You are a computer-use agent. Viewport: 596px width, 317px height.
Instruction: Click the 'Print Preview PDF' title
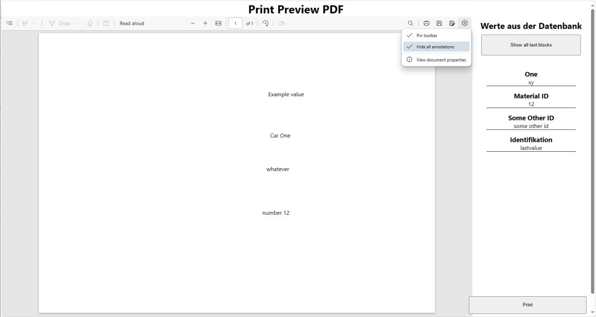296,9
